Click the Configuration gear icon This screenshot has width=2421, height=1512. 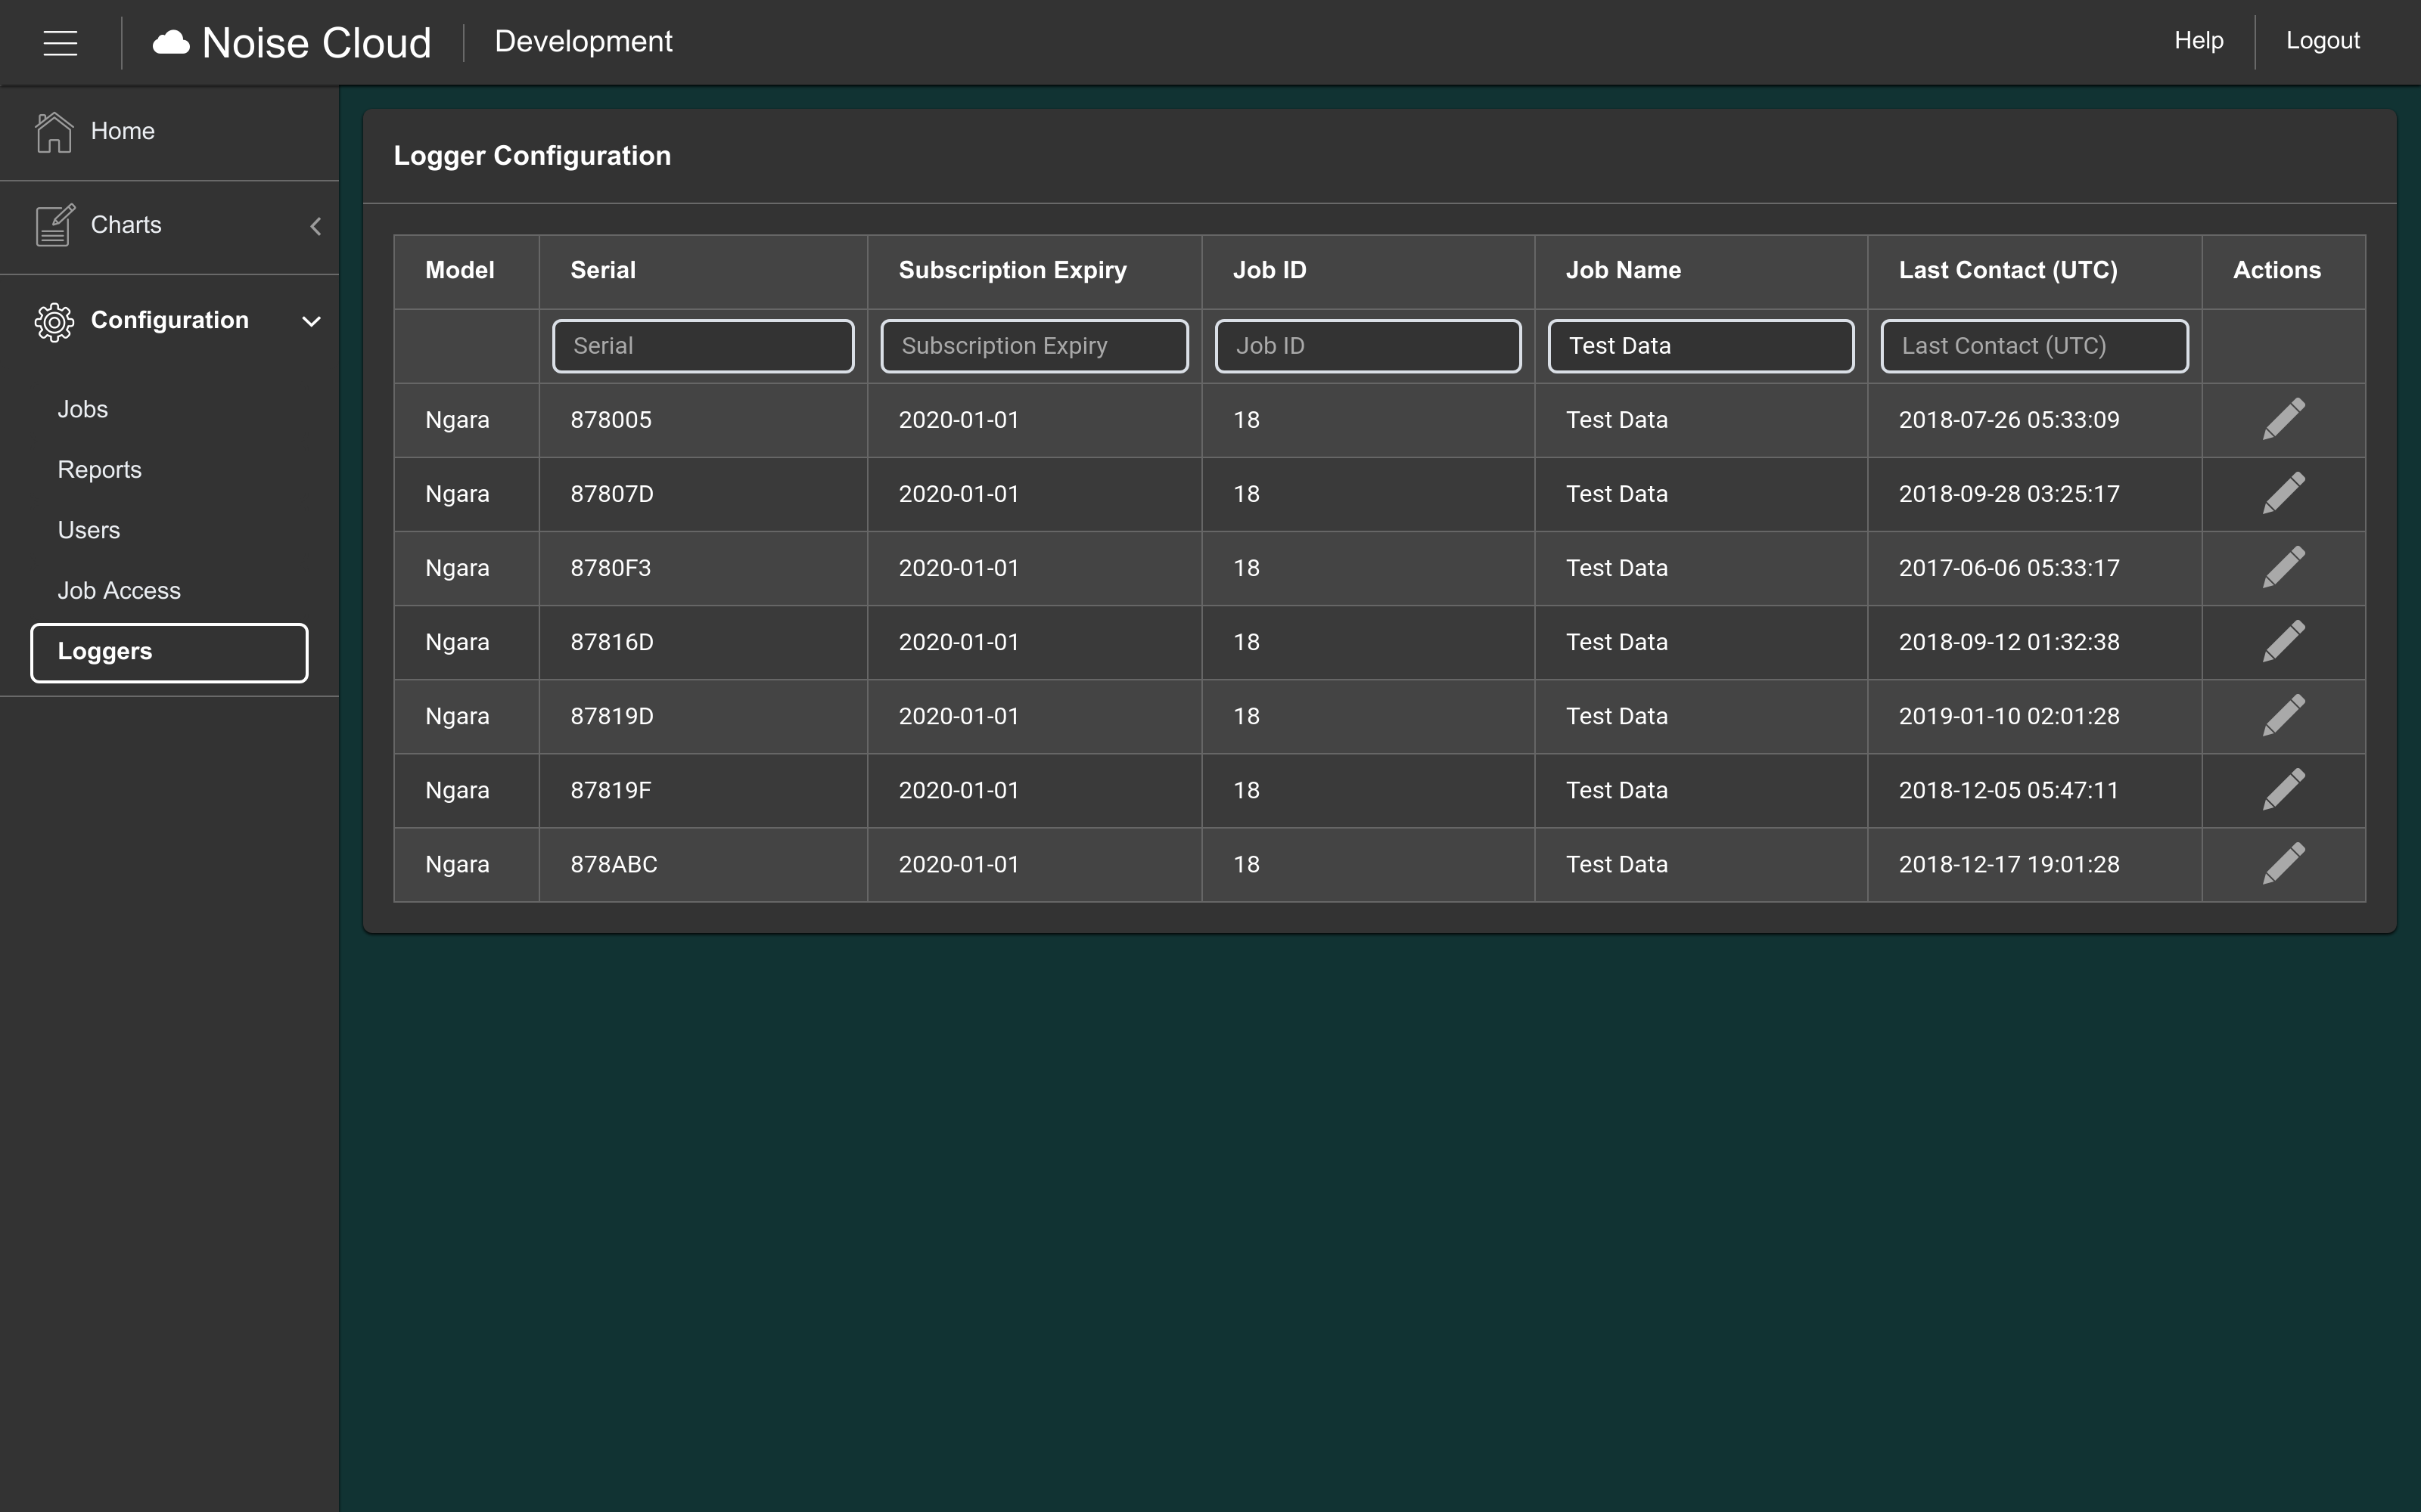[54, 321]
